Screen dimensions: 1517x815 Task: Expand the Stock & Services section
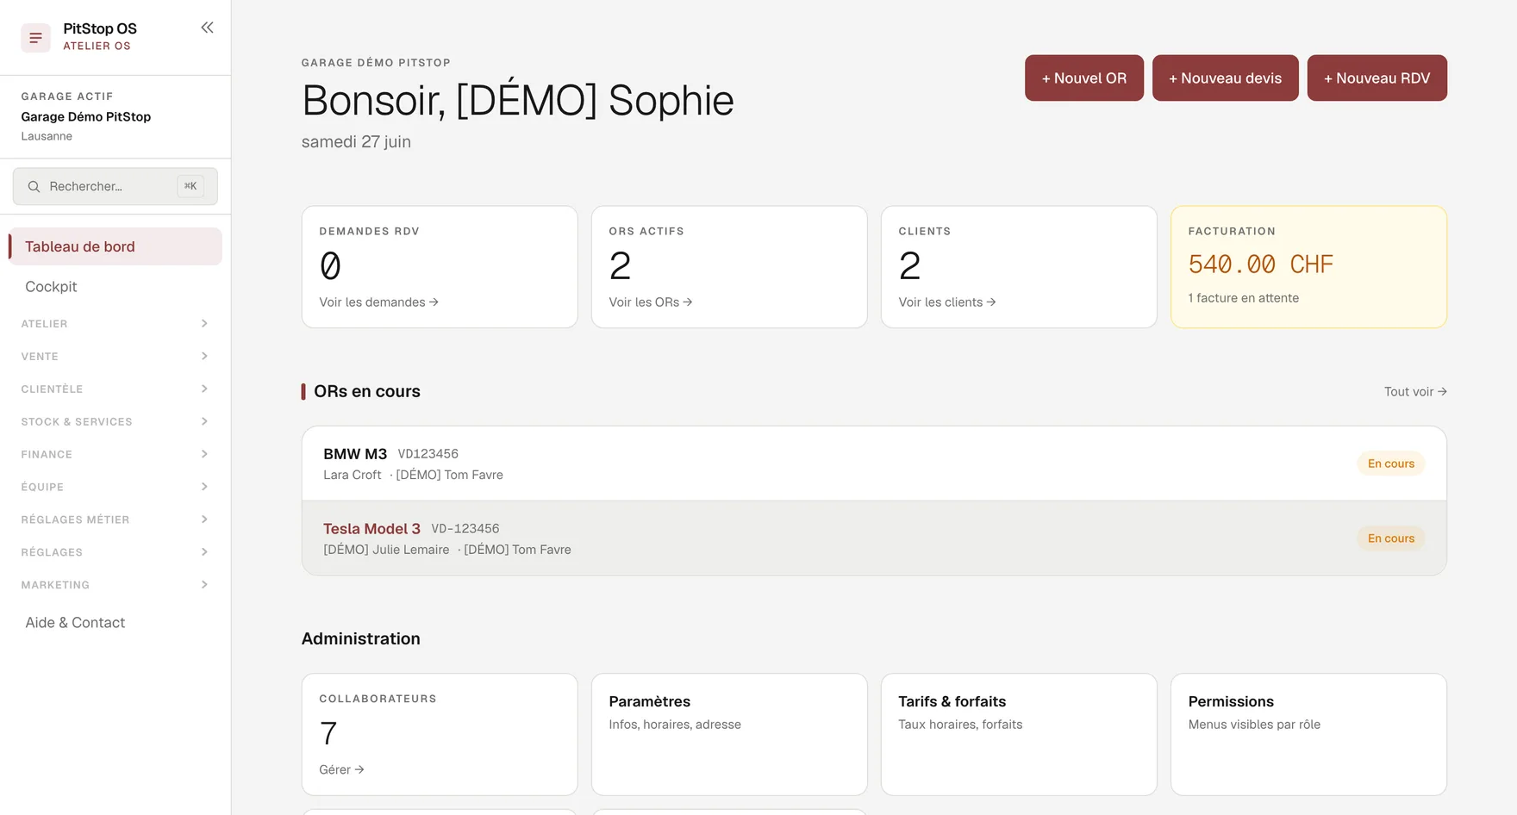click(x=115, y=422)
